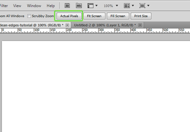Open Mini Bridge via Mb icon
This screenshot has width=190, height=132.
coord(79,6)
